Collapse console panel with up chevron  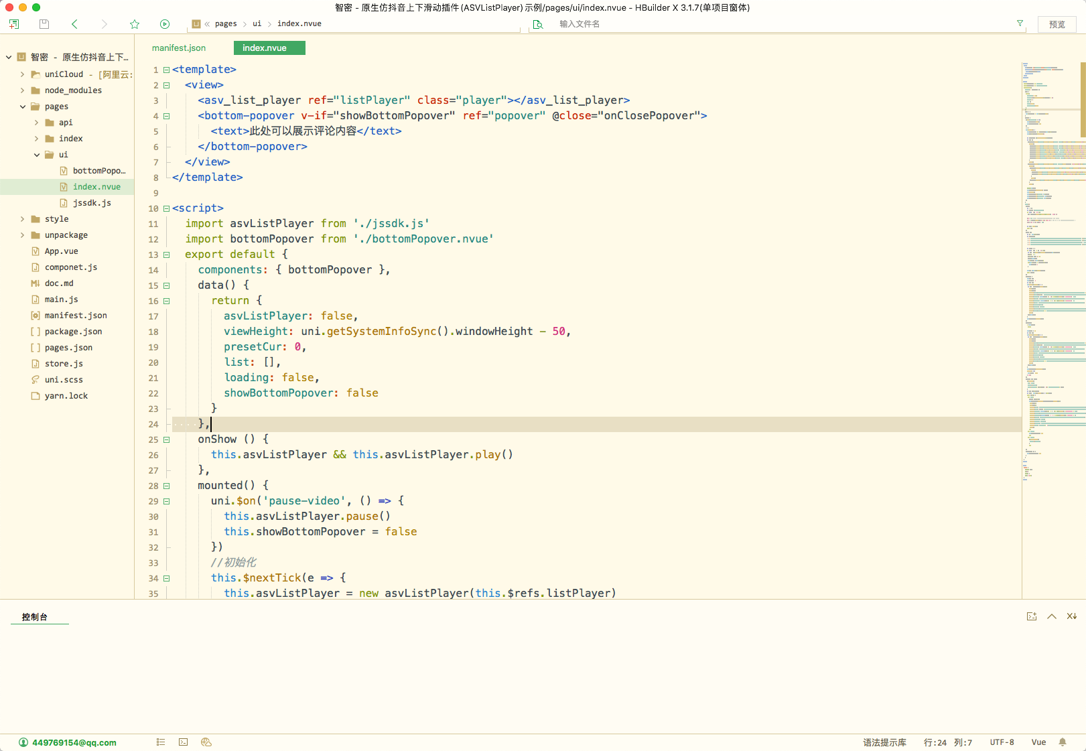coord(1052,616)
